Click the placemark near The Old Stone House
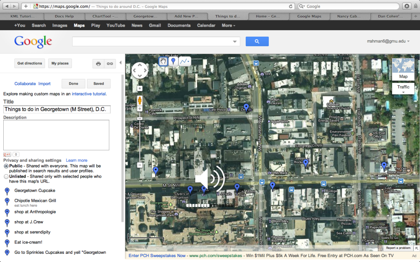 pyautogui.click(x=384, y=166)
